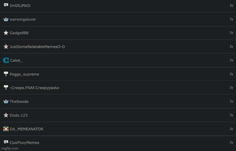Click the rainbow star icon beside DA_MEMEANATOR

(6, 129)
